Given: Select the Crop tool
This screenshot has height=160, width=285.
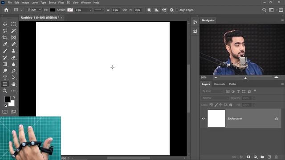Looking at the screenshot, I should pos(5,37).
